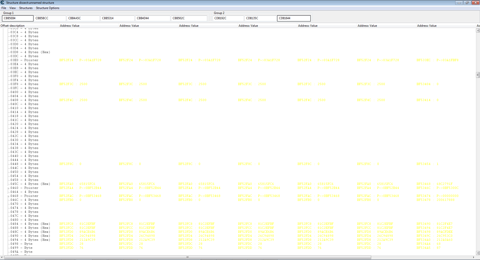Click the vertical scrollbar thumb
480x260 pixels.
point(478,75)
